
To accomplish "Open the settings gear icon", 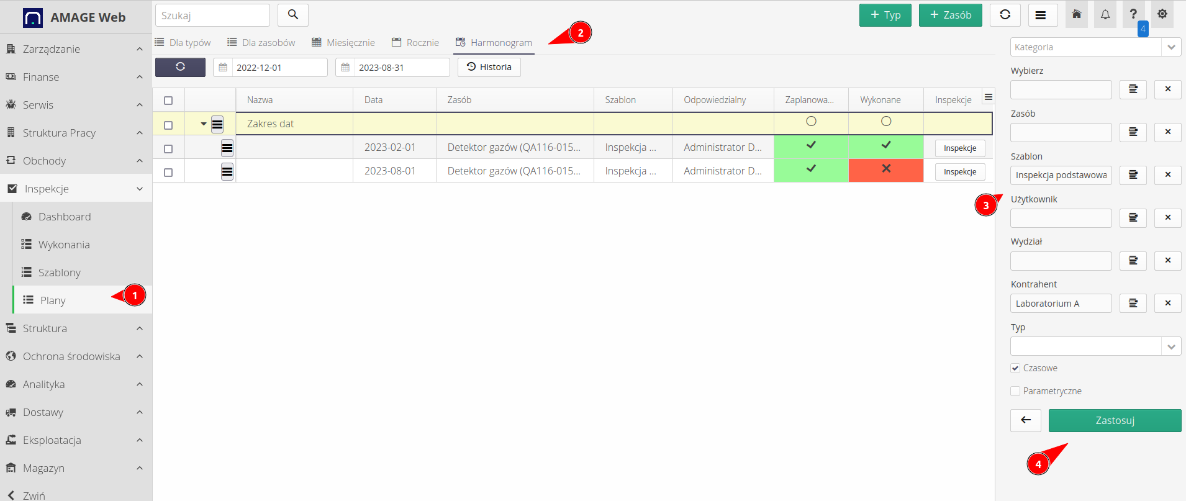I will [1162, 14].
